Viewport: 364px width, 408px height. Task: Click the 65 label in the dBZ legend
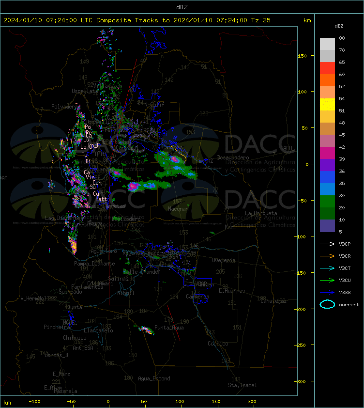pyautogui.click(x=342, y=62)
